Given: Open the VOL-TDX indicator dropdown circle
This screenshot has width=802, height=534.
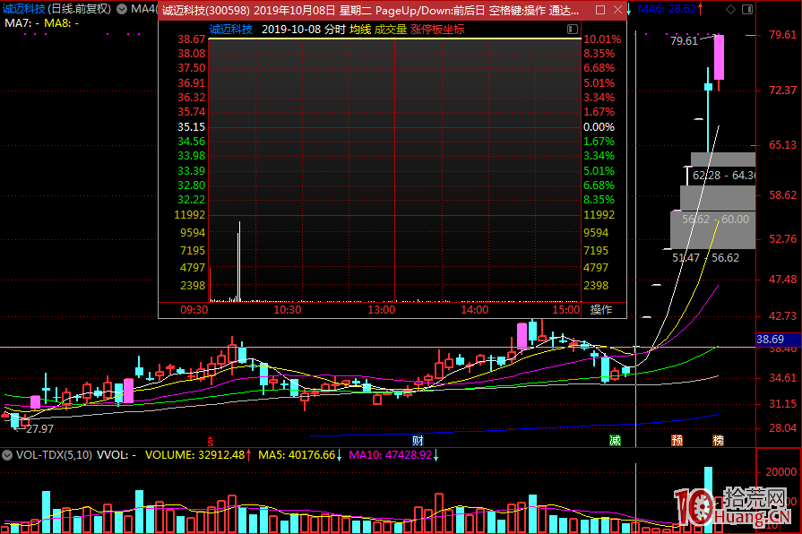Looking at the screenshot, I should click(7, 455).
